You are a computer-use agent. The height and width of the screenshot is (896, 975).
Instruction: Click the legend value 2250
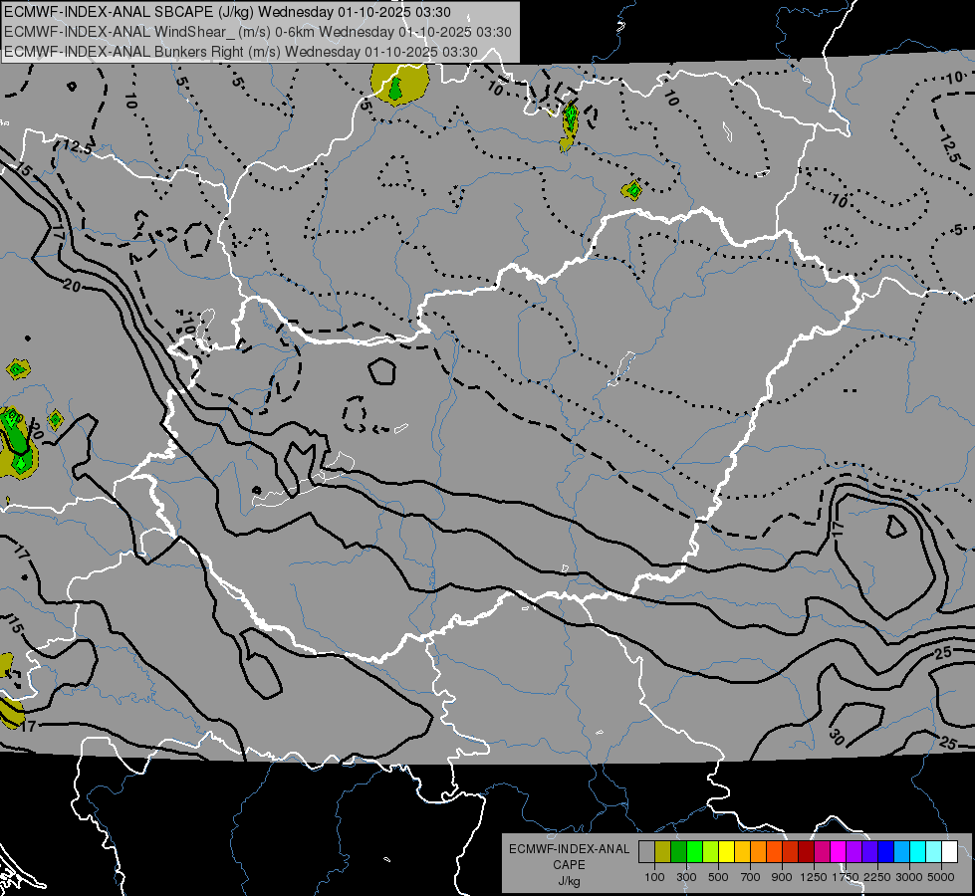[877, 877]
